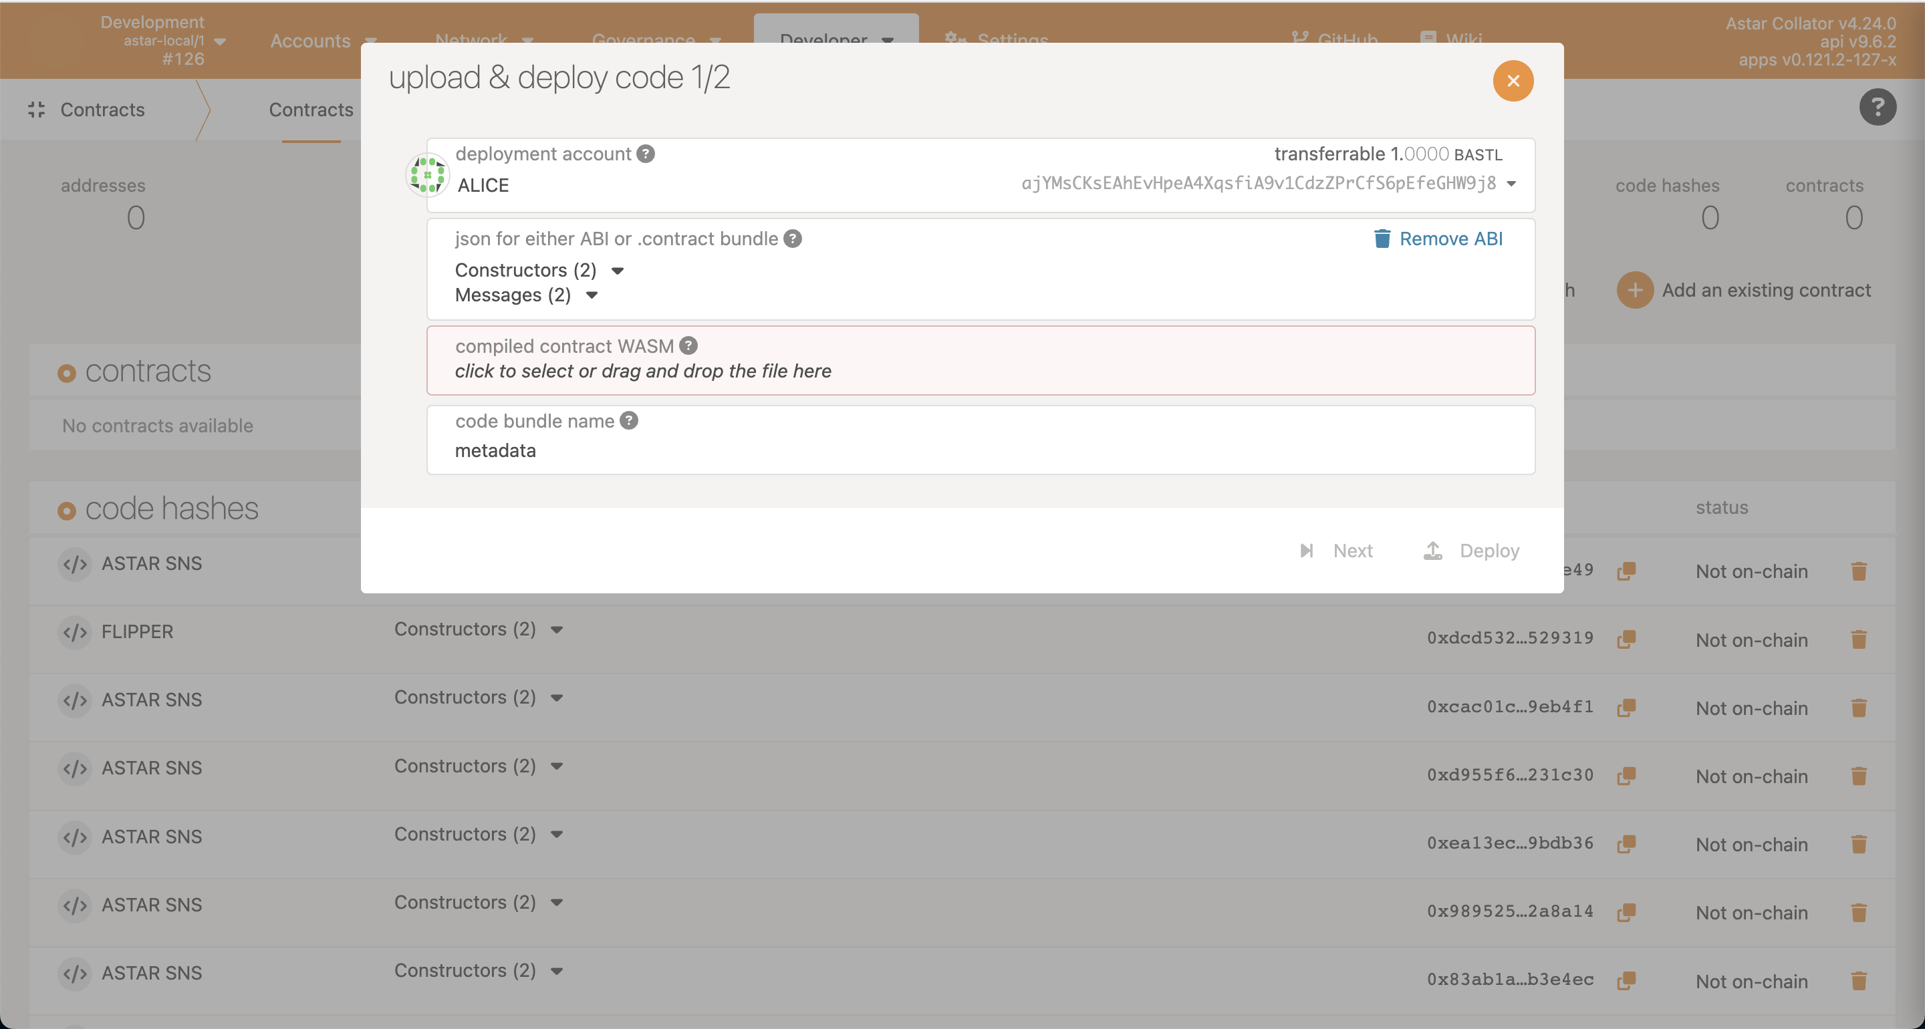Open the Accounts menu
Image resolution: width=1925 pixels, height=1029 pixels.
tap(323, 41)
